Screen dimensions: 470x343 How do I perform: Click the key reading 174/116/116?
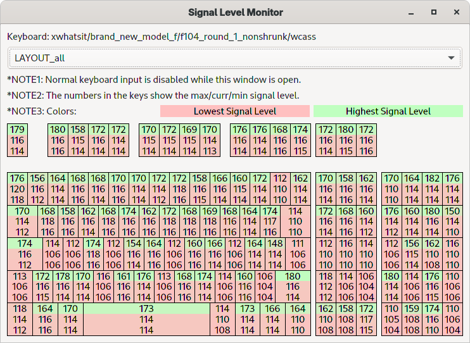(x=129, y=221)
